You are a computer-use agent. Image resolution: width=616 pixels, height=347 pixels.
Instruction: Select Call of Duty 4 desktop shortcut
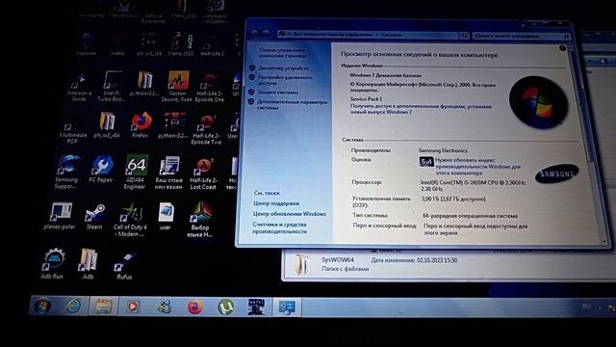click(130, 220)
